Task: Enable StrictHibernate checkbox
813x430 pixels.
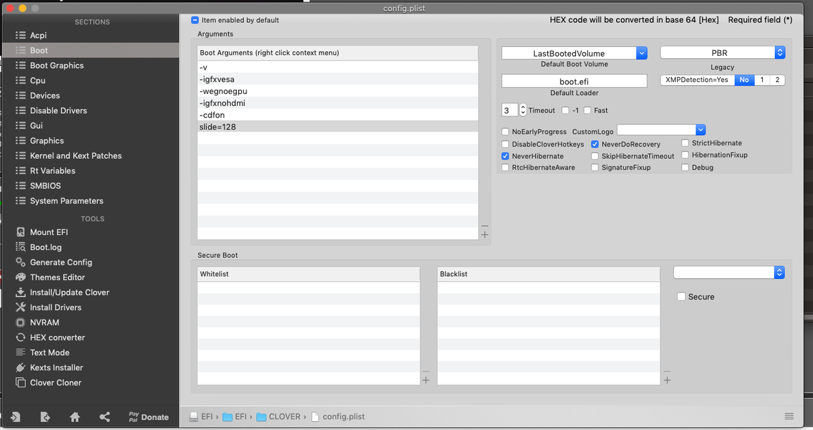Action: click(x=685, y=144)
